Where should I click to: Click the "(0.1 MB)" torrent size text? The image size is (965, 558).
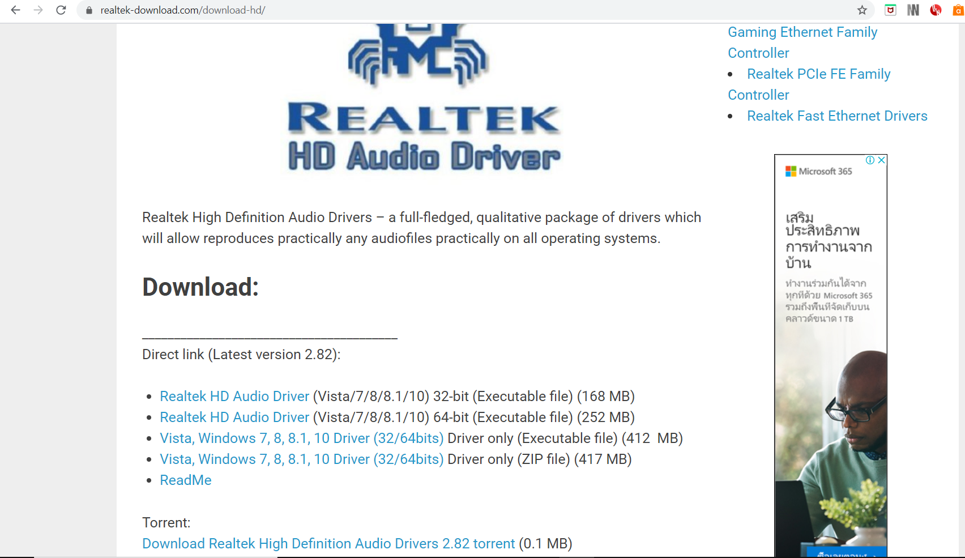[x=545, y=543]
